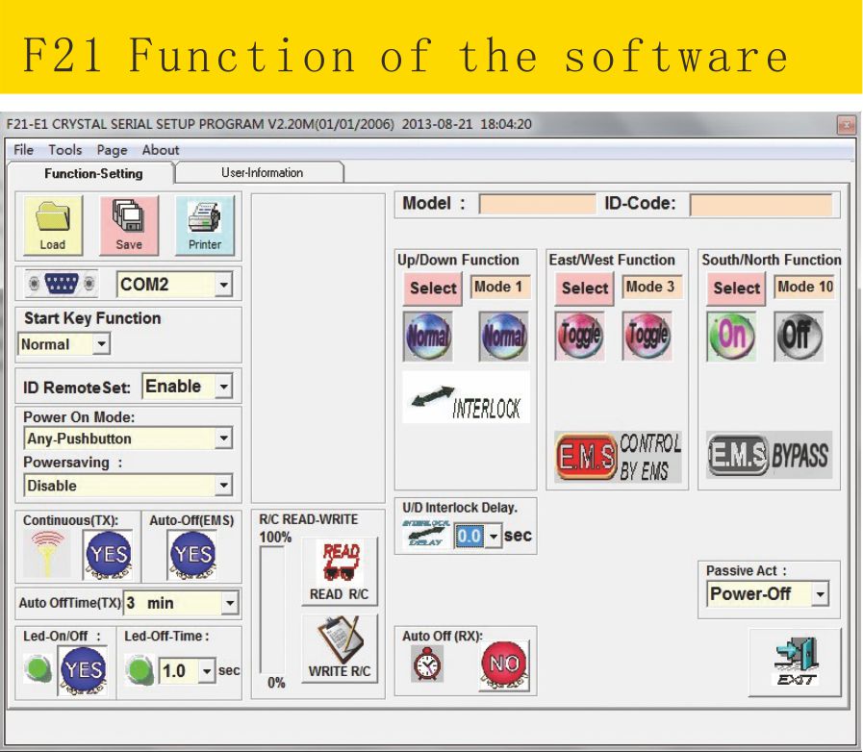Click the Save disk icon
The height and width of the screenshot is (752, 863).
[x=128, y=223]
